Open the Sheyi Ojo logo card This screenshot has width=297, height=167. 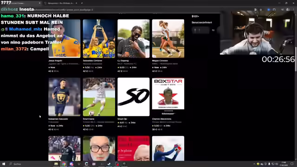133,97
